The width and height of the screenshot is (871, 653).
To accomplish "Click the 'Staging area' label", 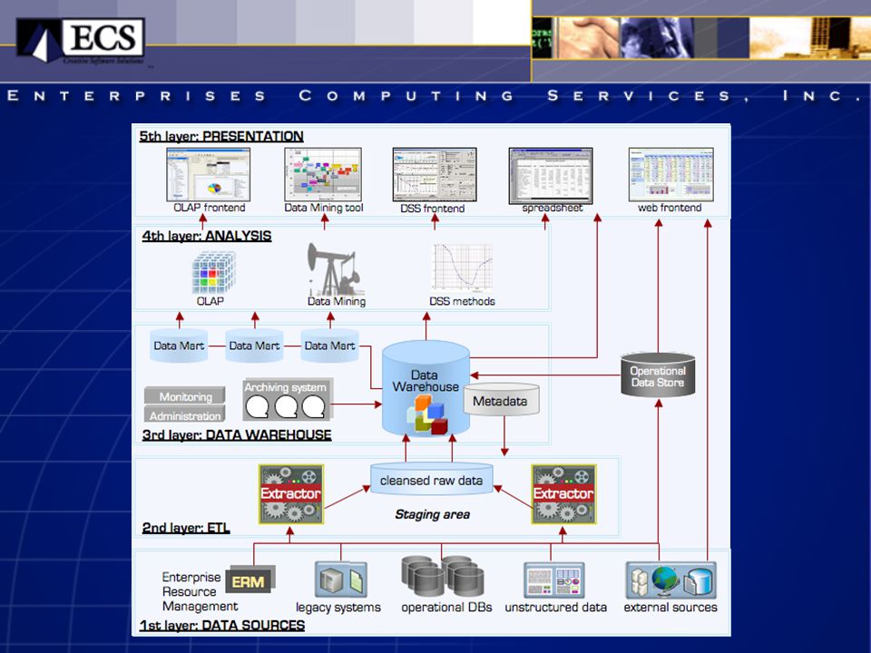I will [432, 515].
